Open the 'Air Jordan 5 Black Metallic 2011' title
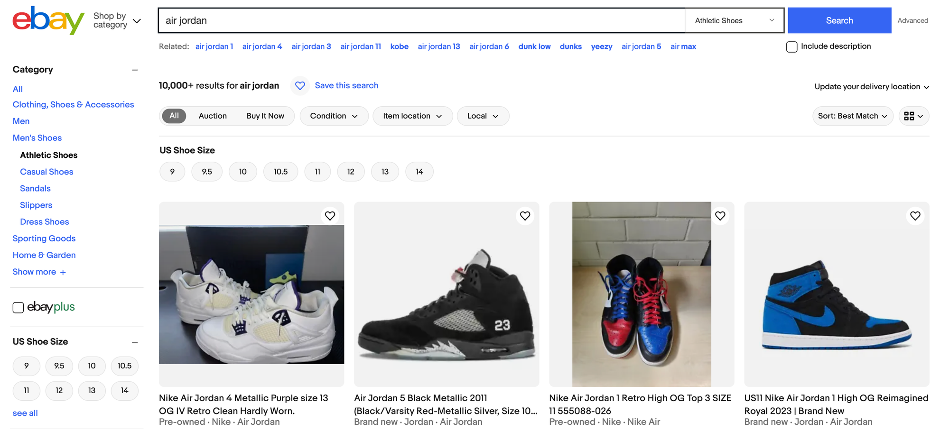 [446, 404]
